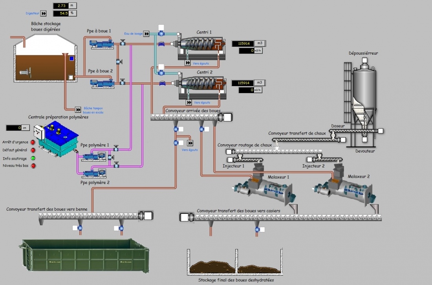The image size is (432, 285).
Task: Click the Arrêt d'urgence indicator light
Action: click(33, 142)
